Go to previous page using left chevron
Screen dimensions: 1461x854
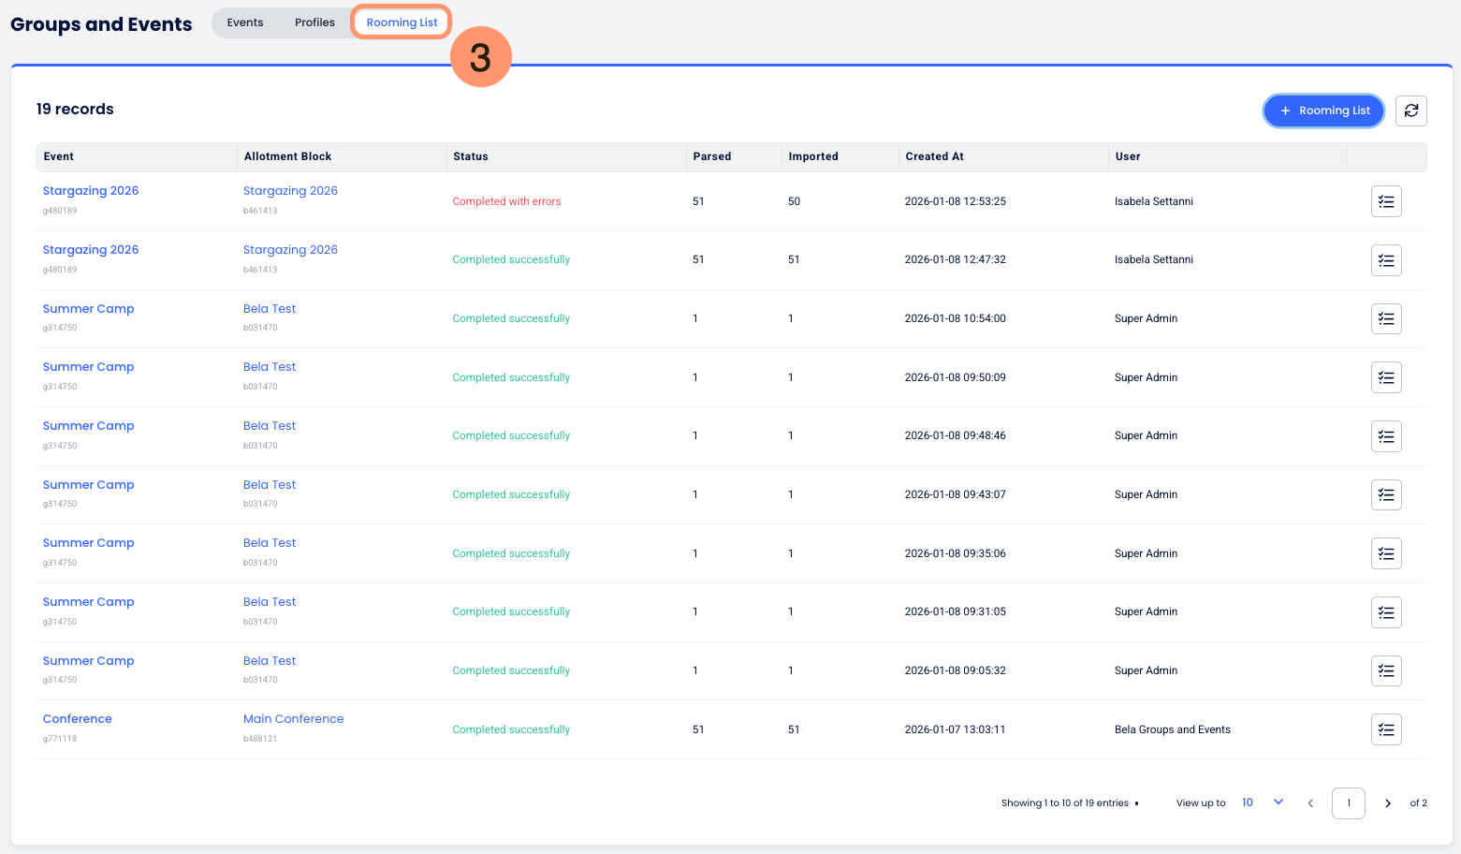(x=1310, y=803)
